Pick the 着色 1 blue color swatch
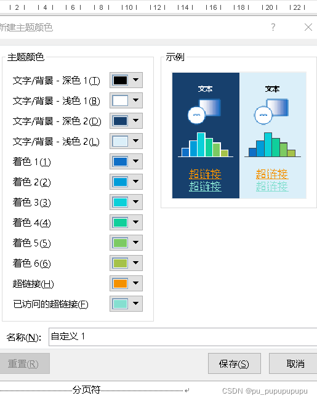The height and width of the screenshot is (401, 317). (x=120, y=161)
